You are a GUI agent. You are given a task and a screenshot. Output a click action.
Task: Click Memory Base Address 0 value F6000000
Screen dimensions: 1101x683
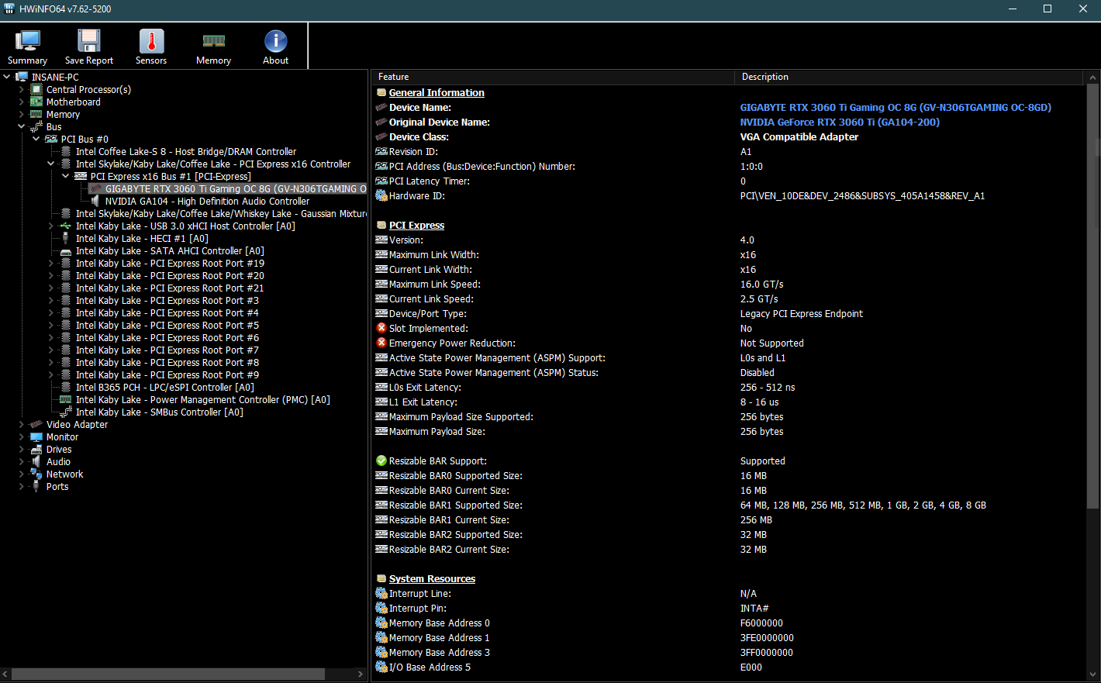coord(761,623)
